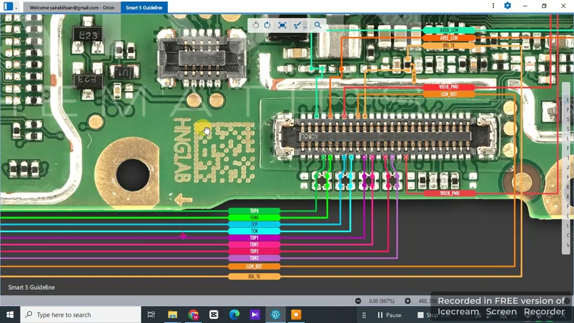Click the top DSI_TE orange label
The width and height of the screenshot is (574, 323).
coord(449,46)
